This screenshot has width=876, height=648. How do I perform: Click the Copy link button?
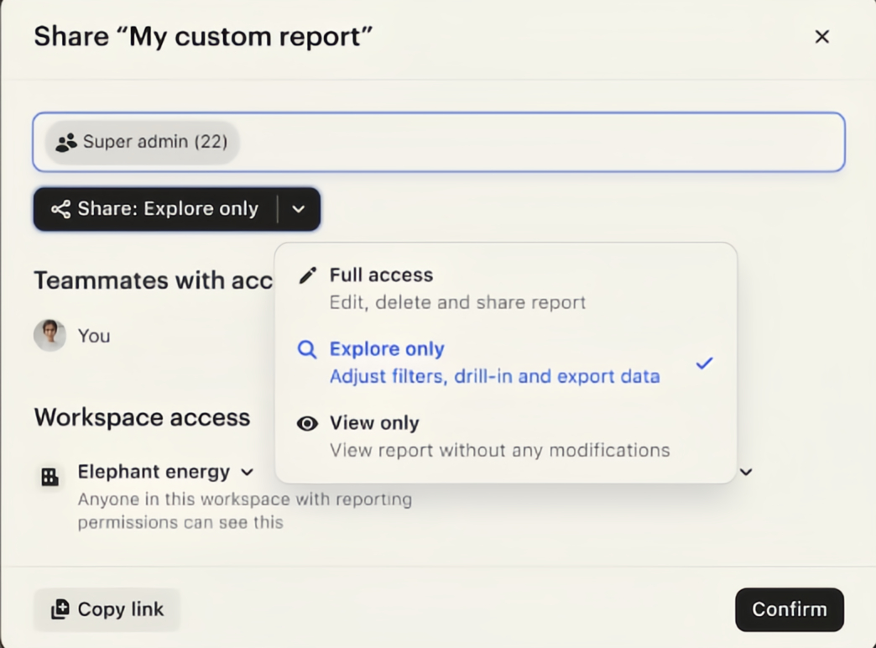click(107, 609)
